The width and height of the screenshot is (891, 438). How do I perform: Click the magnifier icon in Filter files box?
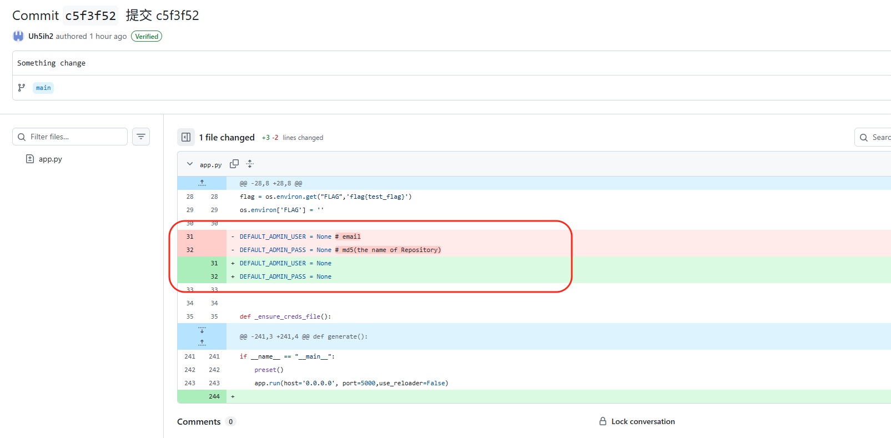(x=22, y=137)
